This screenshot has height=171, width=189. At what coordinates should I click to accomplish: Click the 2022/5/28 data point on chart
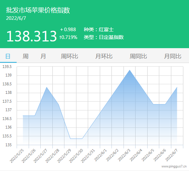tap(58, 104)
